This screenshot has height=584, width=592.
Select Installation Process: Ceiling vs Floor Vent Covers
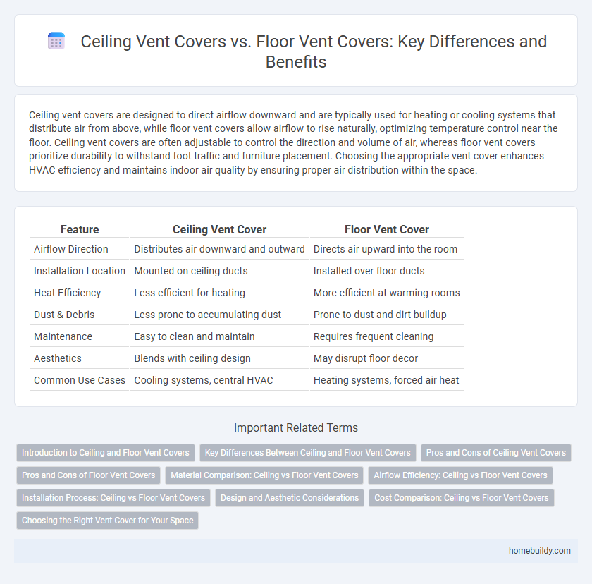point(113,498)
